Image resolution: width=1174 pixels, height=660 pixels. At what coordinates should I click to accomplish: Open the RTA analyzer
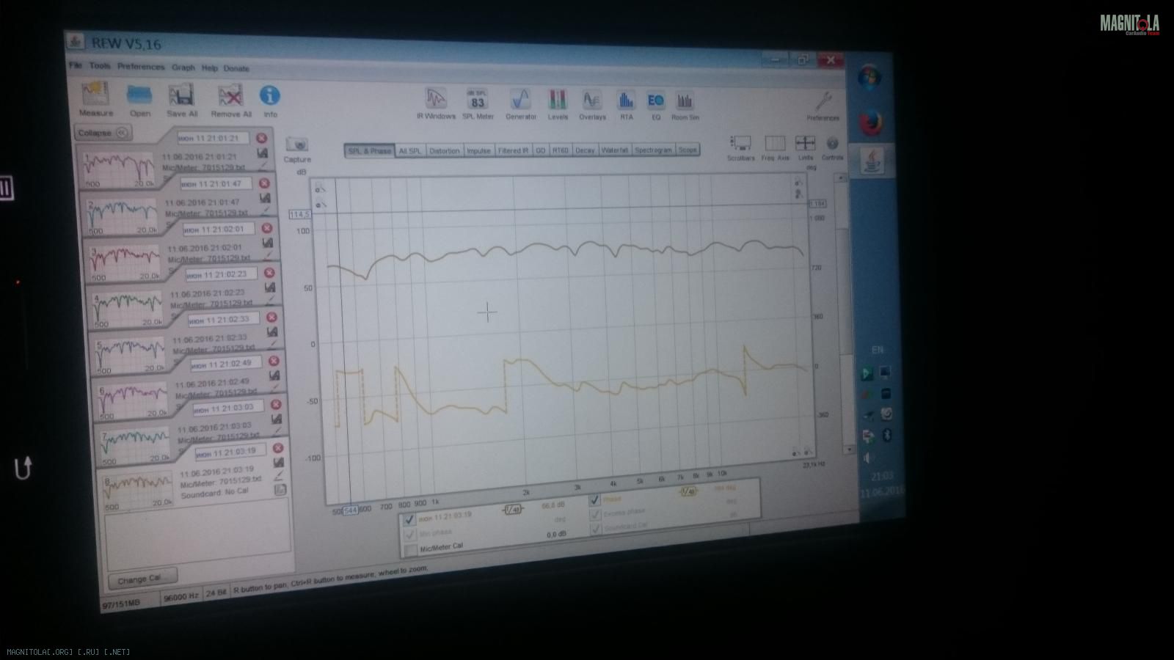coord(626,105)
